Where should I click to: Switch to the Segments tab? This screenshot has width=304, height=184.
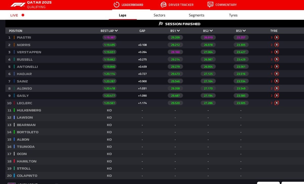click(196, 15)
